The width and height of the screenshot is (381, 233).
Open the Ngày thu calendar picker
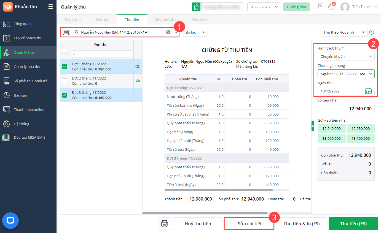[x=368, y=91]
